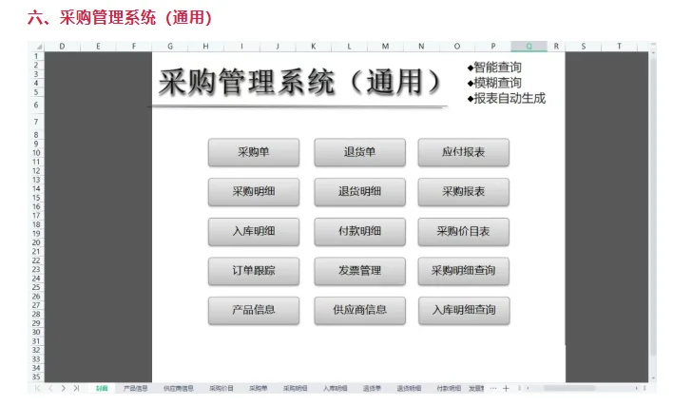673x405 pixels.
Task: Switch to 产品信息 sheet tab
Action: [136, 388]
